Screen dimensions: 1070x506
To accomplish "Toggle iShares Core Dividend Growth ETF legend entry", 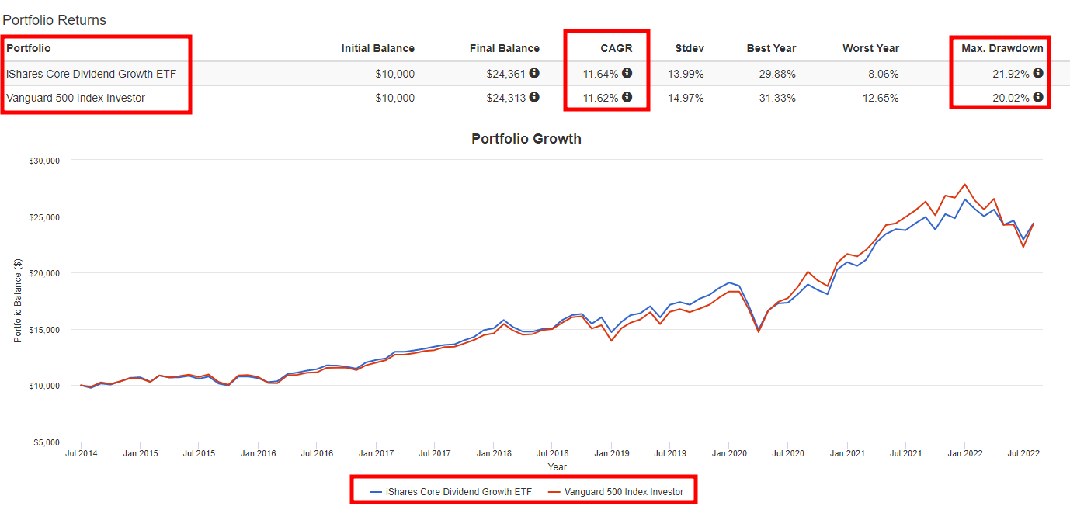I will [x=450, y=492].
